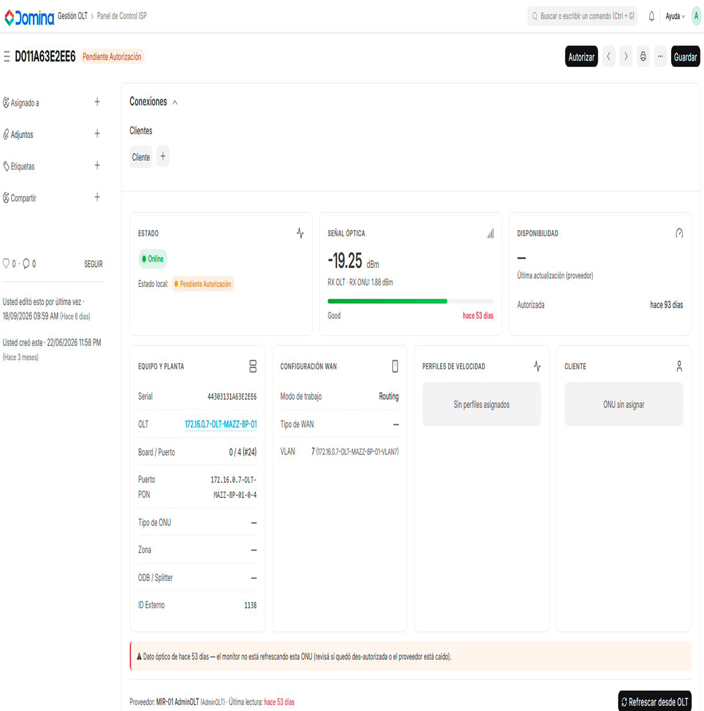Click Modo de trabajo value Routing
Screen dimensions: 704x711
coord(389,396)
